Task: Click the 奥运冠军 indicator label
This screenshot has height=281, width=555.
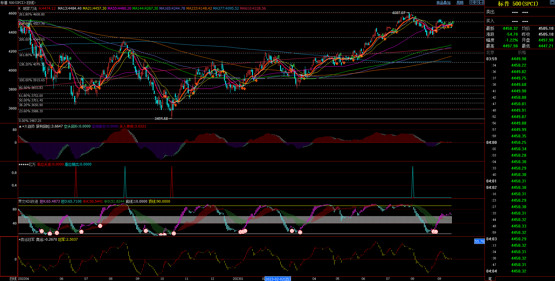Action: (27, 239)
